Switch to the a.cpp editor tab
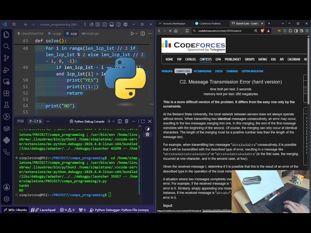The width and height of the screenshot is (311, 233). [55, 33]
